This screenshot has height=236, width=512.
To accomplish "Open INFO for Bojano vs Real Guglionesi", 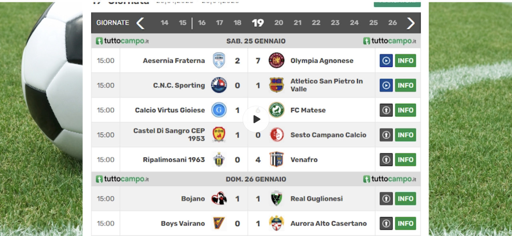I will point(406,199).
